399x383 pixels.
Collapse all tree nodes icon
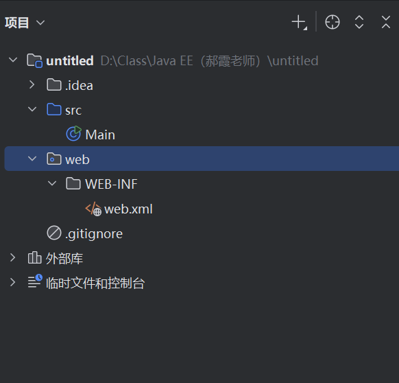(386, 22)
